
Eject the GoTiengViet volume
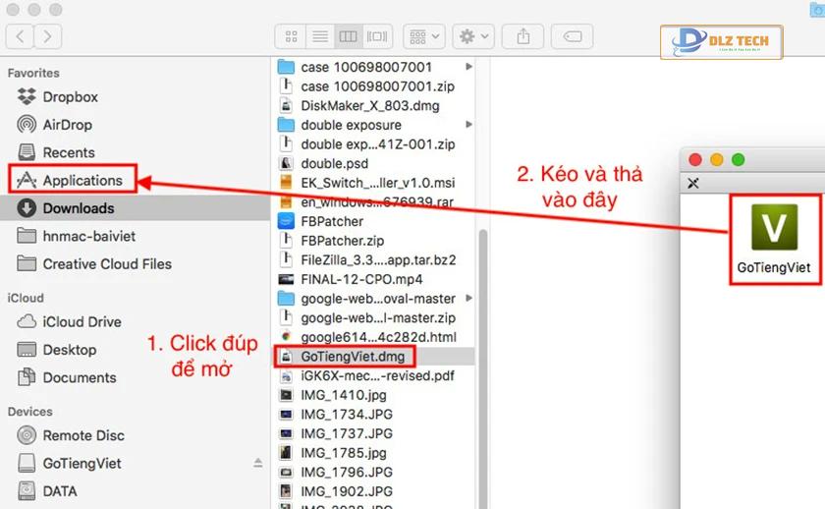(257, 463)
